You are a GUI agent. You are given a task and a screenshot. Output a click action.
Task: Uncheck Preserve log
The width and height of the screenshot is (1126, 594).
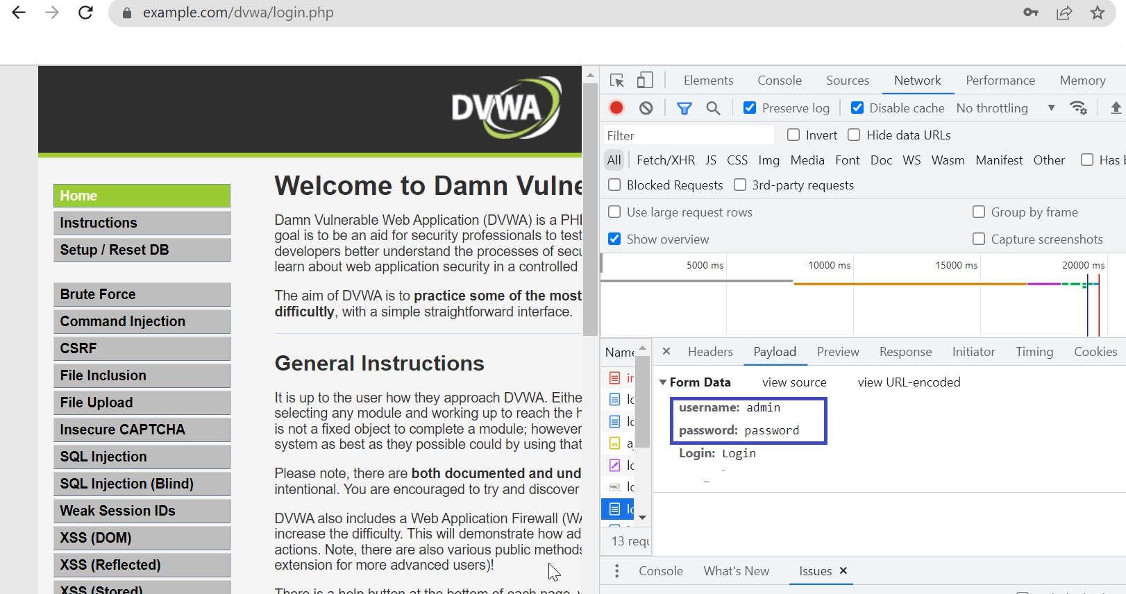coord(750,108)
